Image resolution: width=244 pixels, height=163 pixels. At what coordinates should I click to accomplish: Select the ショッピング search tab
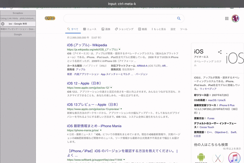[124, 29]
